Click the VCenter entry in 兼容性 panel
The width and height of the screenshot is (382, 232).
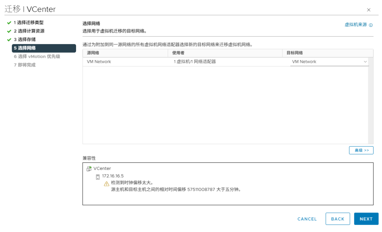[102, 168]
